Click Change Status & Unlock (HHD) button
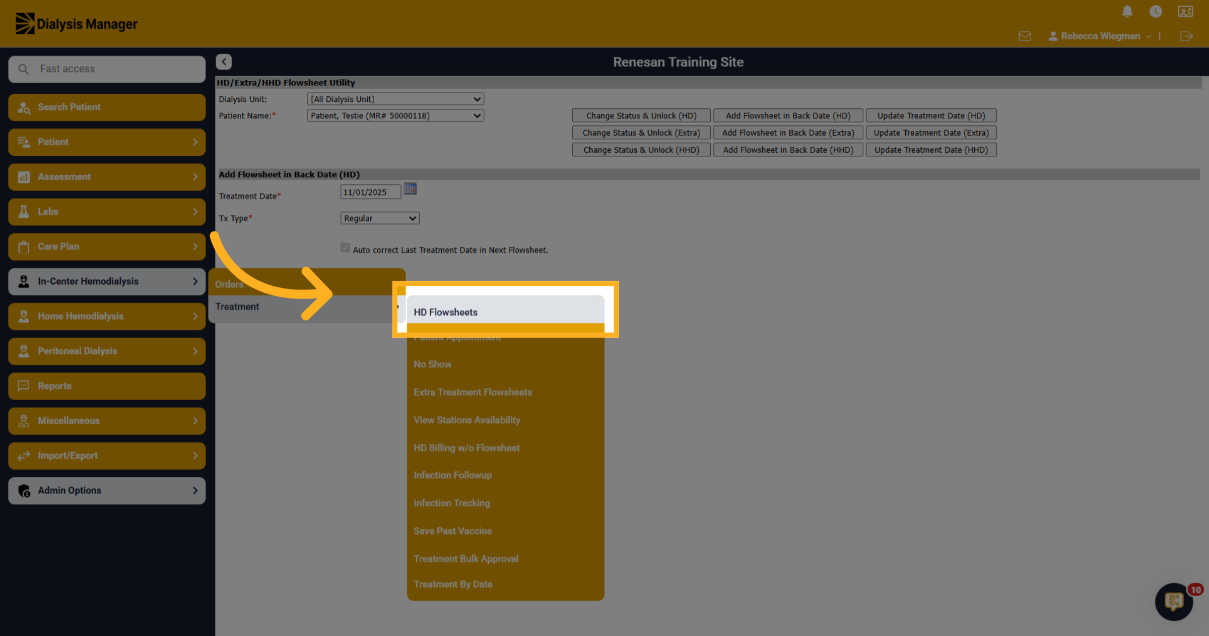The height and width of the screenshot is (636, 1209). point(641,150)
